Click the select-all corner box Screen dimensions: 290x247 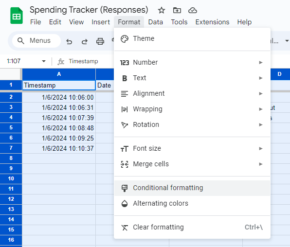pyautogui.click(x=10, y=74)
